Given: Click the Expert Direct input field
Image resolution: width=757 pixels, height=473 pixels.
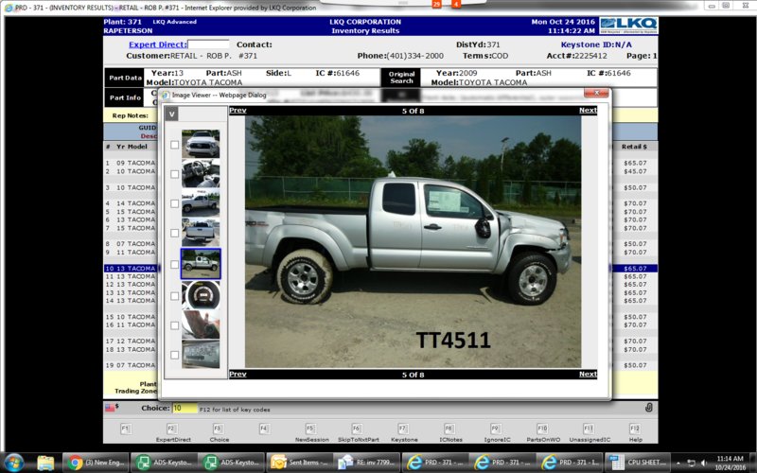Looking at the screenshot, I should [208, 44].
